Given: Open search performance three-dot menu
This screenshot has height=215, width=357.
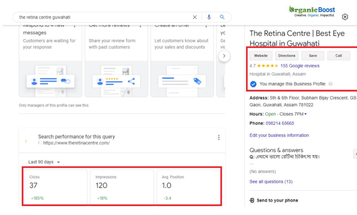Looking at the screenshot, I should (x=219, y=137).
